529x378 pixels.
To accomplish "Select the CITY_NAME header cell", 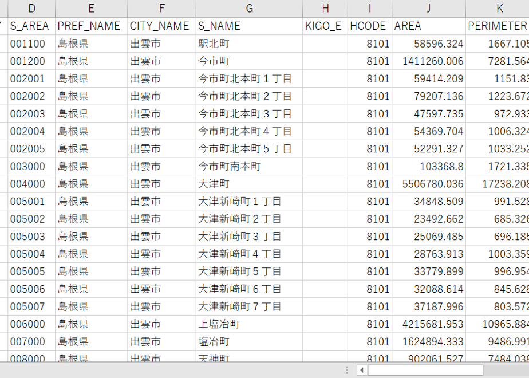I will pyautogui.click(x=162, y=26).
